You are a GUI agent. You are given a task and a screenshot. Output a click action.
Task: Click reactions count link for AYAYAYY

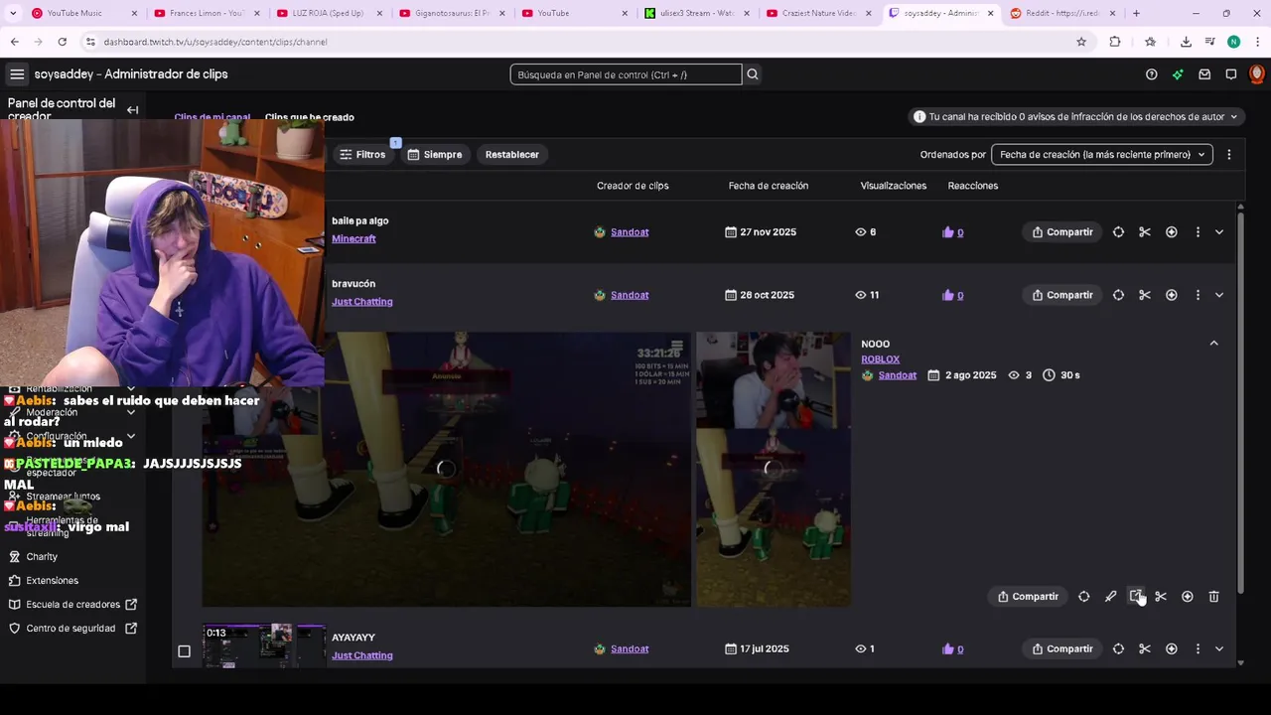point(960,649)
